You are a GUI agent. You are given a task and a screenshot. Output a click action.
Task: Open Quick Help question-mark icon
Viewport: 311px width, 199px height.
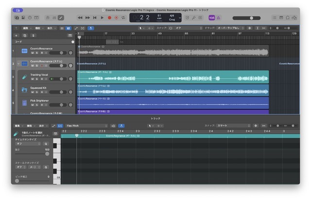[30, 18]
